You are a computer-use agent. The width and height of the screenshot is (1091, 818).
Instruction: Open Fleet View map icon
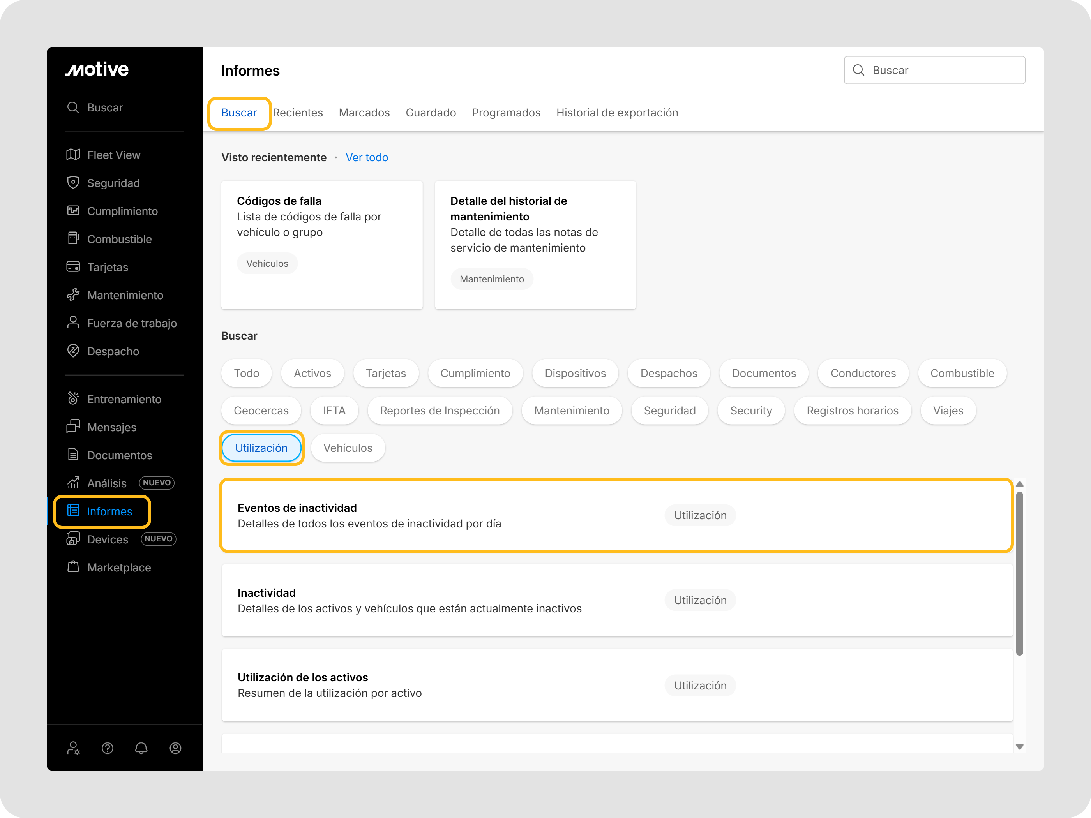(x=73, y=155)
